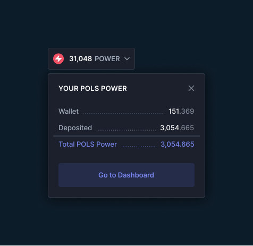Viewport: 253px width, 246px height.
Task: Click the divider line above Total POLS Power
Action: (x=126, y=136)
